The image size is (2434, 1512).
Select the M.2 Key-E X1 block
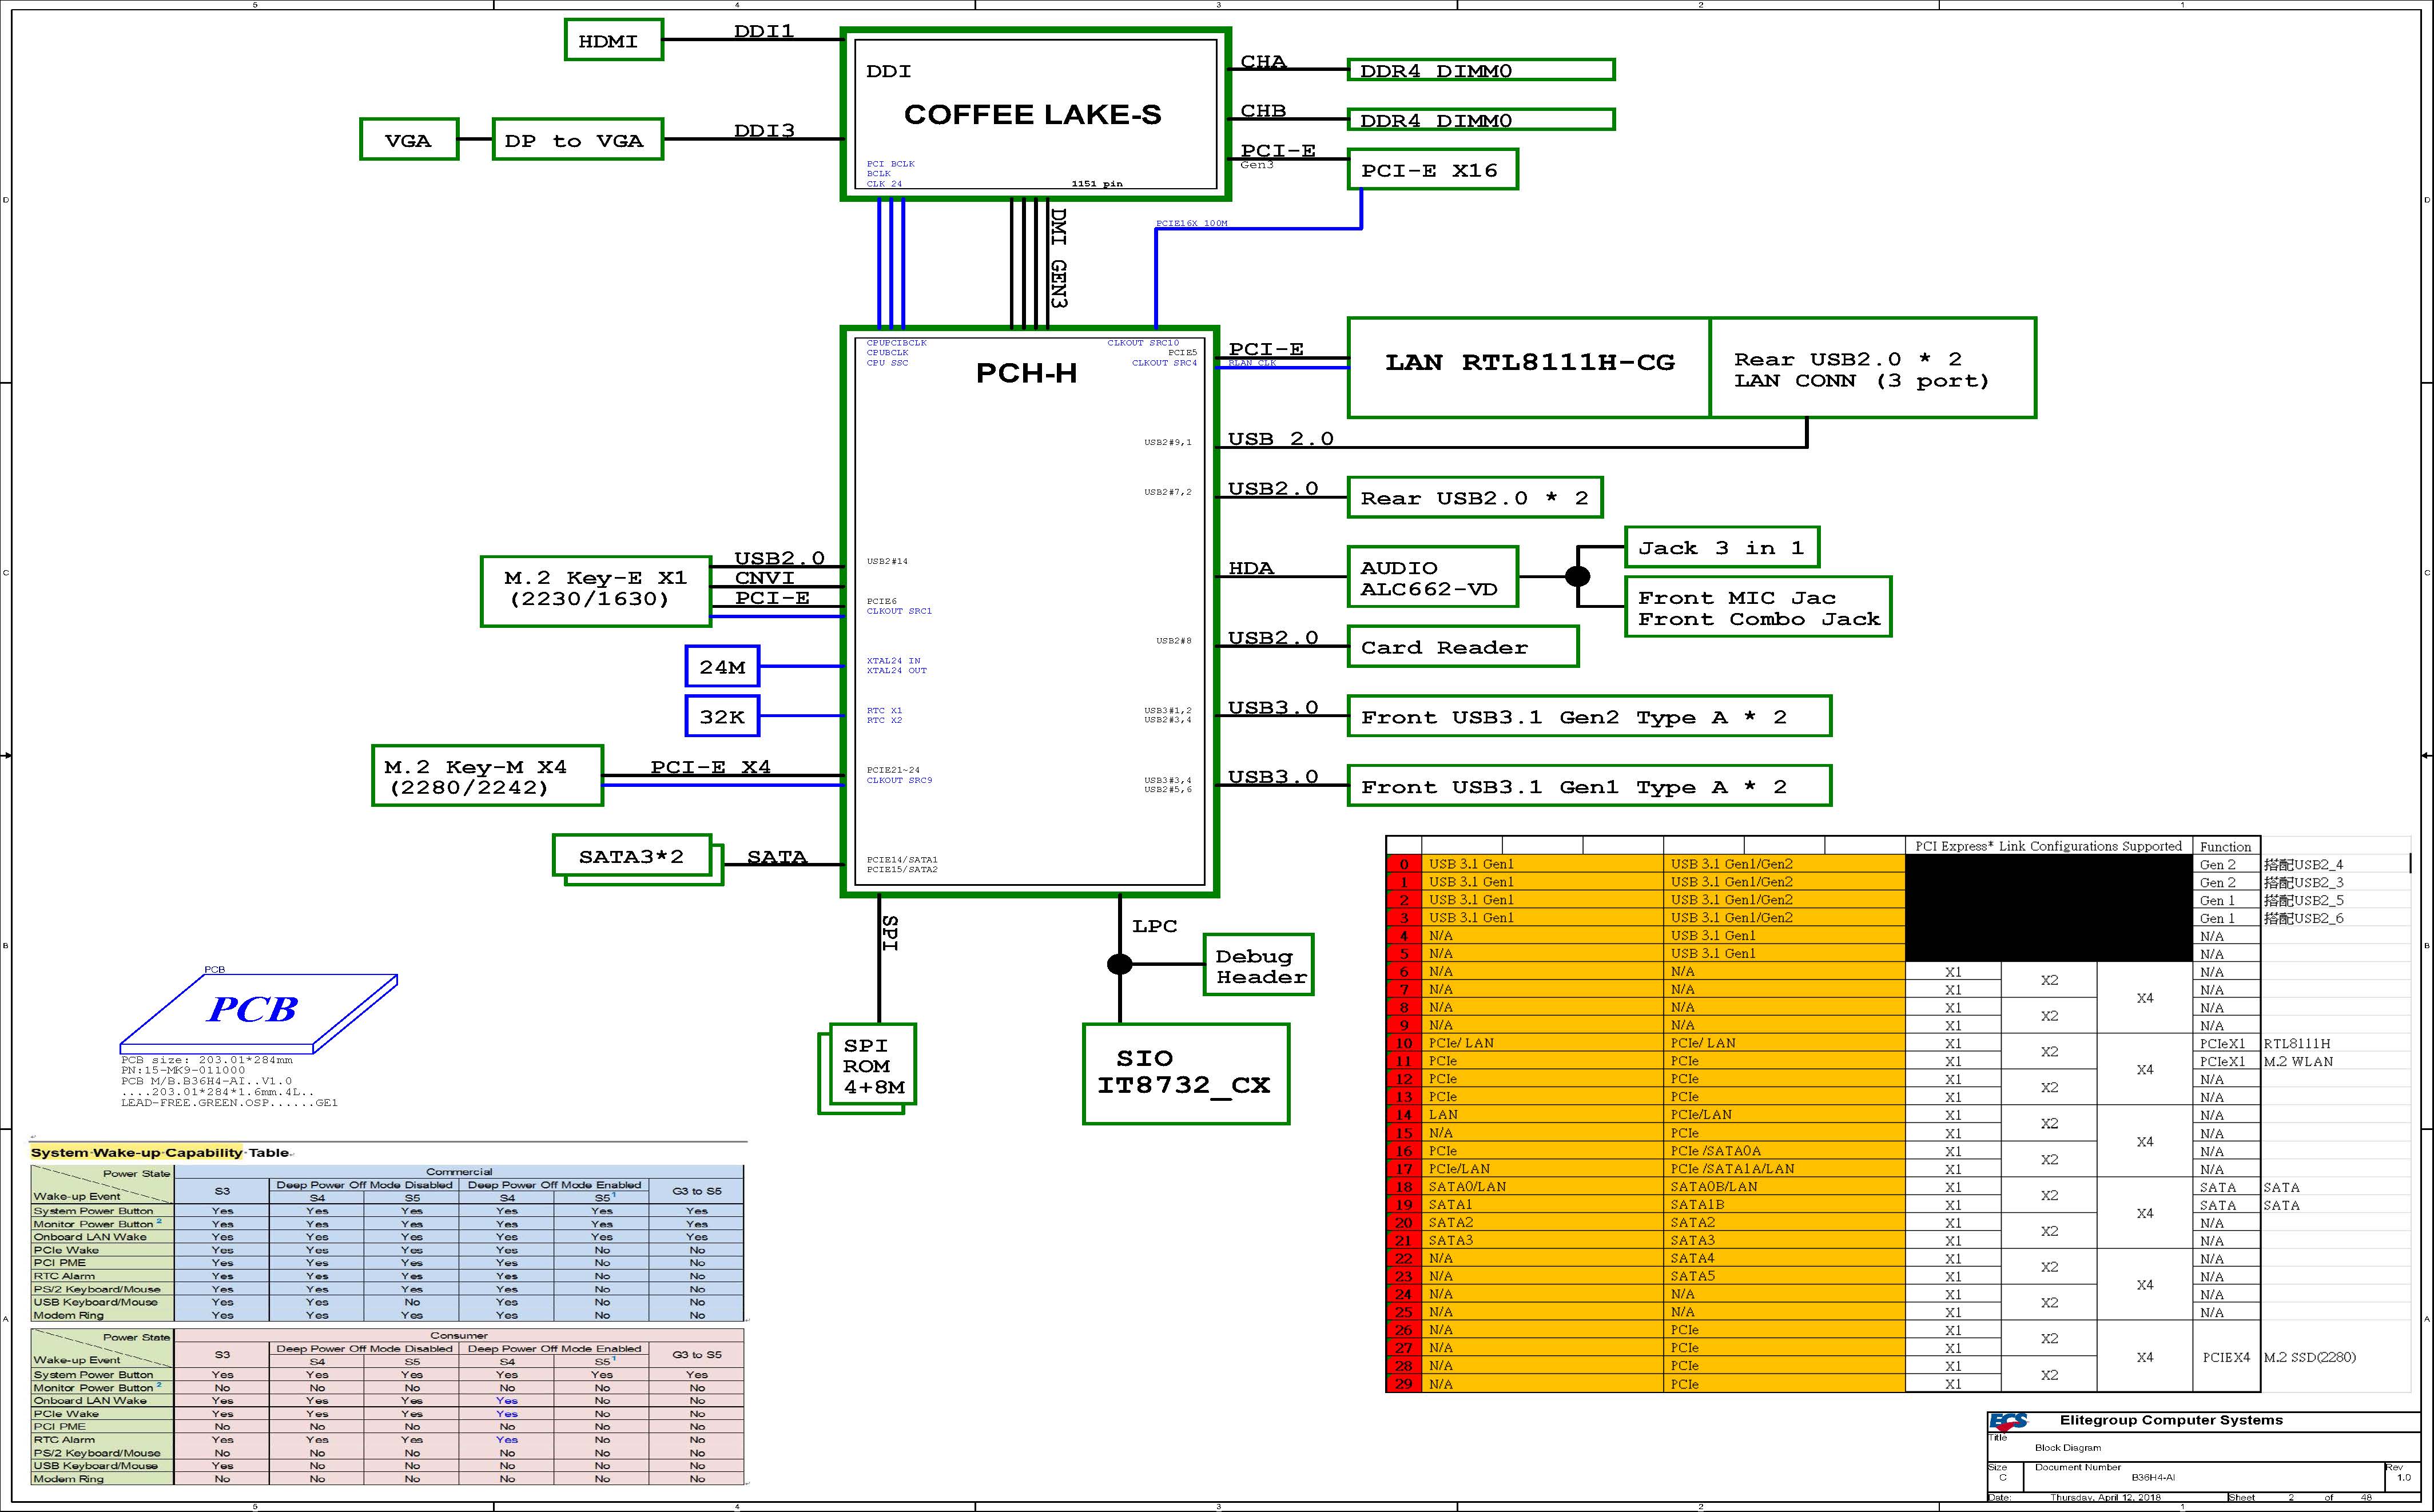pos(596,591)
